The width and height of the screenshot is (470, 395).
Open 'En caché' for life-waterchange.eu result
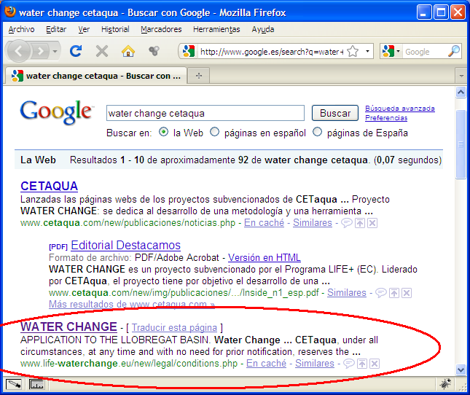click(266, 363)
